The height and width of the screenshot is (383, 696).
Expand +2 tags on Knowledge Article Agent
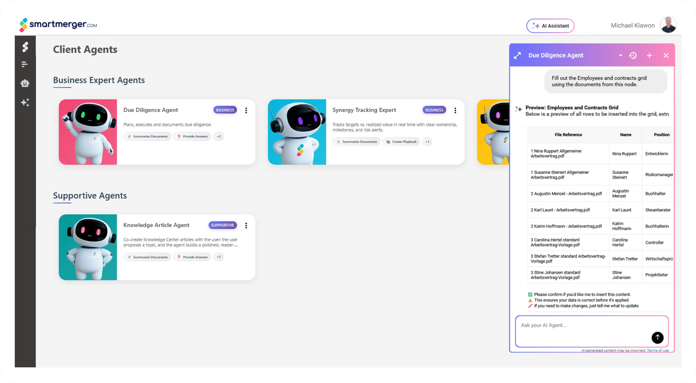pos(219,257)
